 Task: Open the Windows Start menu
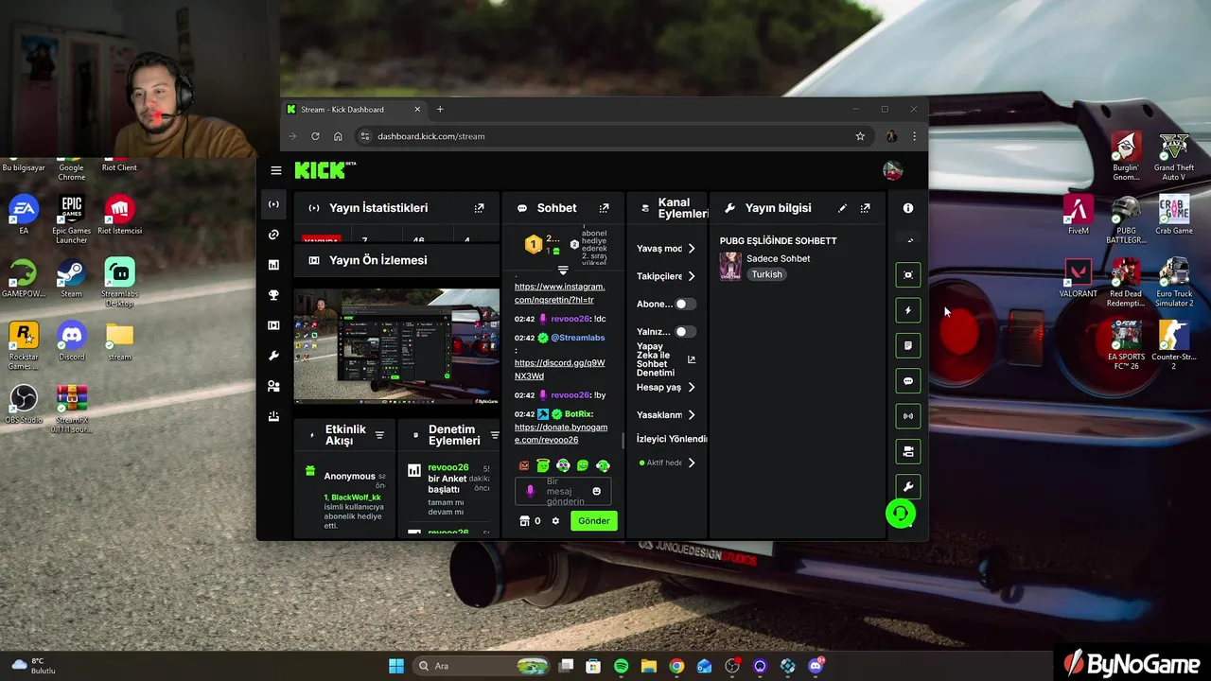396,666
